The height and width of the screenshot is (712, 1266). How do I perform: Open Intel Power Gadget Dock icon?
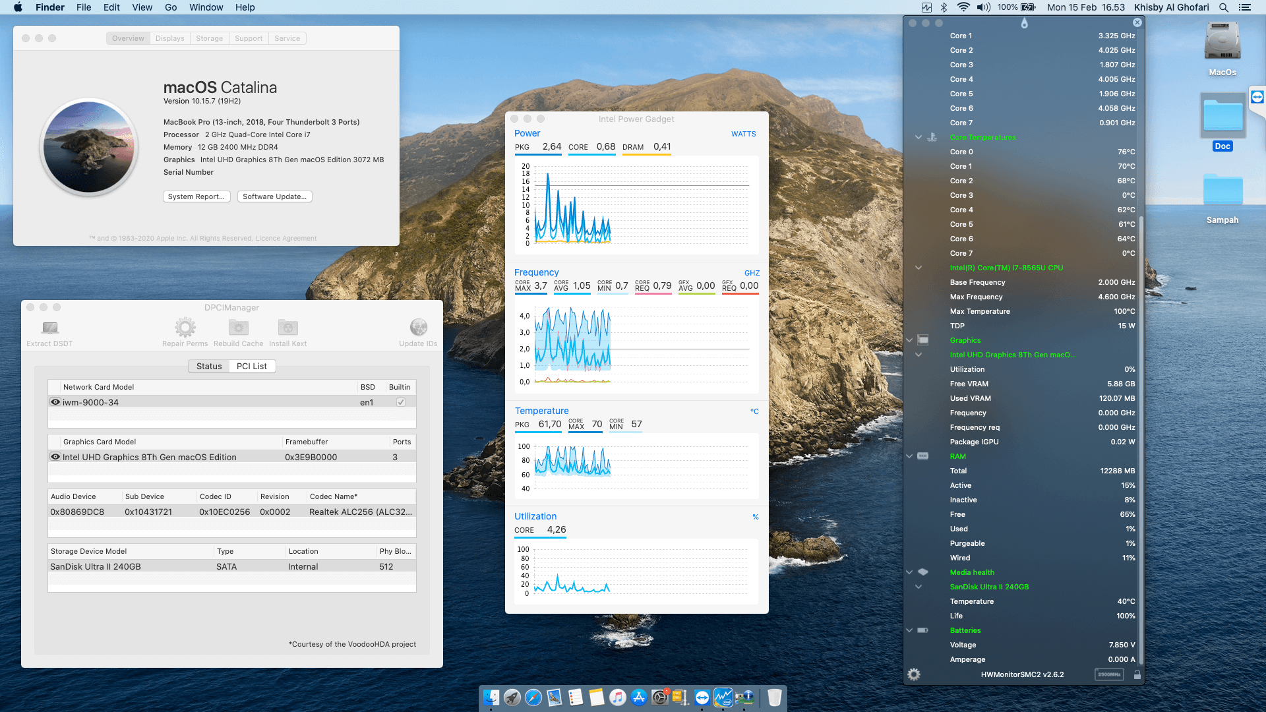(x=723, y=697)
